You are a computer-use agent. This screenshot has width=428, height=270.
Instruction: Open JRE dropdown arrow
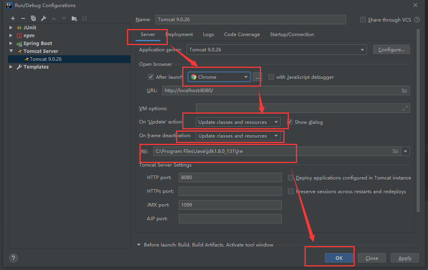[405, 151]
